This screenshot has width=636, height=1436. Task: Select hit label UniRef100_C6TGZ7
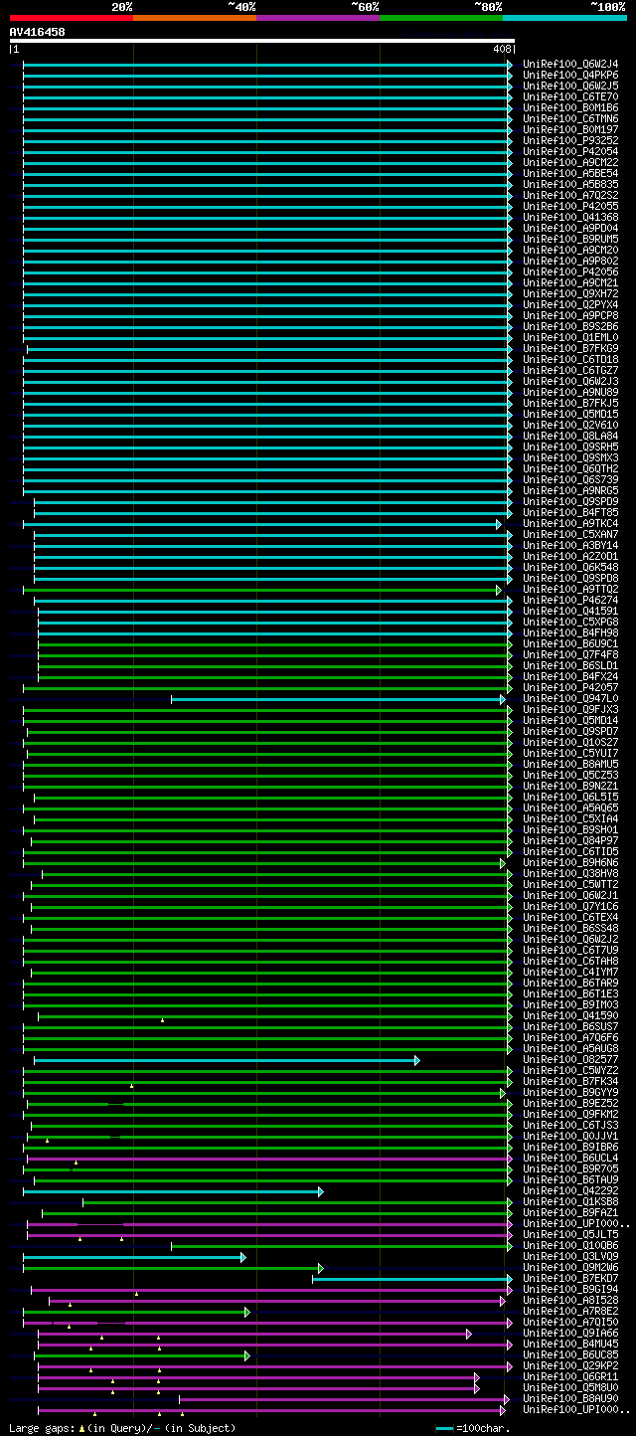570,371
